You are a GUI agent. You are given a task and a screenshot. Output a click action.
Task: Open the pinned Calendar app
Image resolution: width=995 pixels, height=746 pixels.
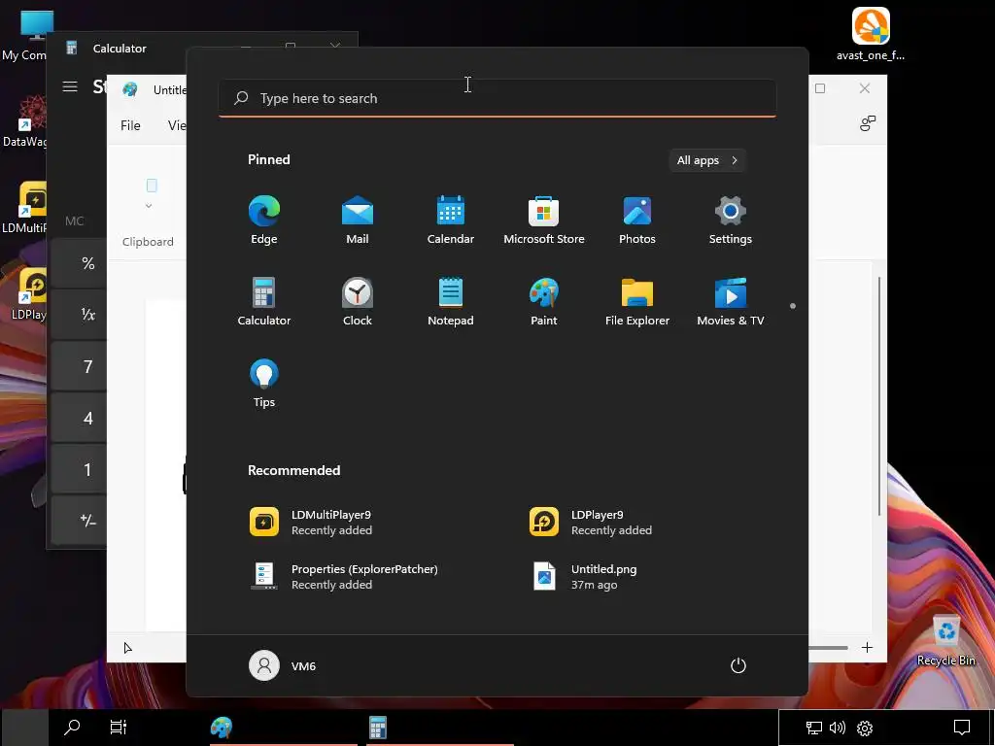coord(451,220)
